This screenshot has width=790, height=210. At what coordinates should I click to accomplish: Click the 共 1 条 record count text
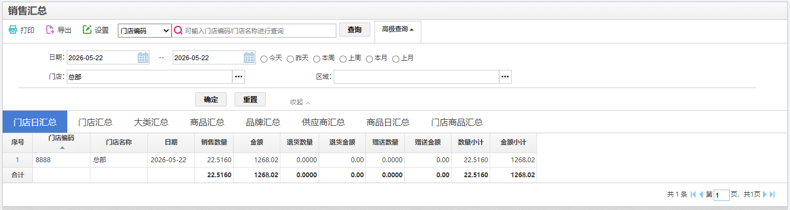tap(677, 194)
